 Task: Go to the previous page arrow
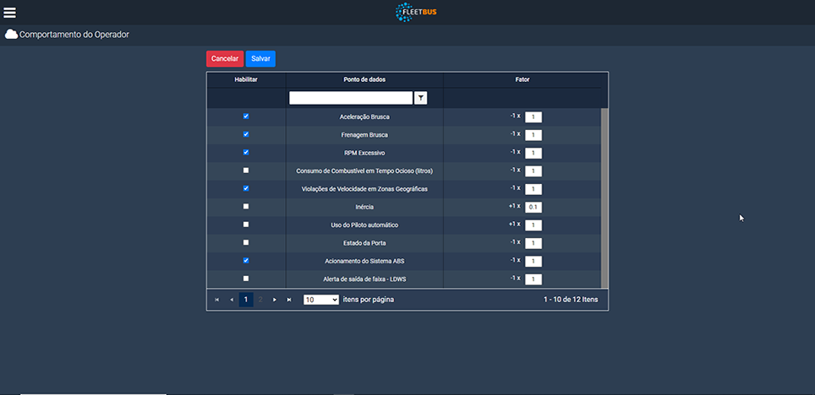[x=232, y=300]
